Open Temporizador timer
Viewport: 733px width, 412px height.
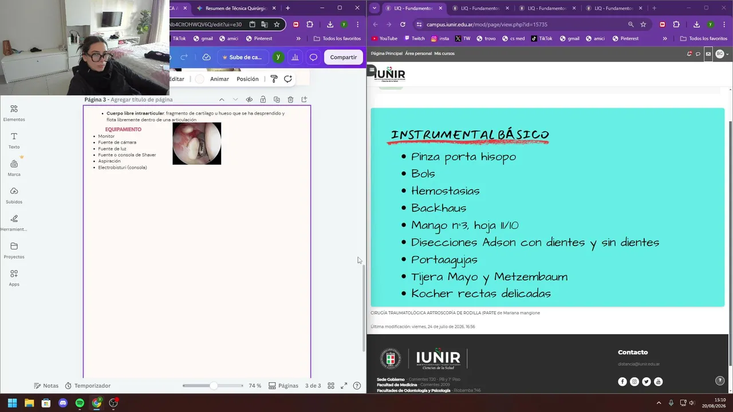tap(88, 386)
